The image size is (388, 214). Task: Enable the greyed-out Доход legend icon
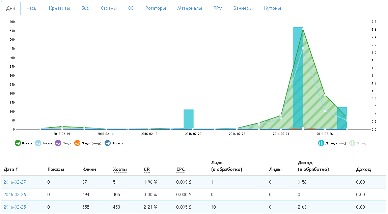[x=352, y=143]
